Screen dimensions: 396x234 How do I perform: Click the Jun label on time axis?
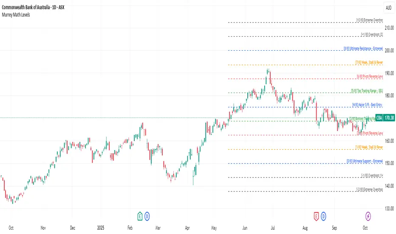(x=244, y=227)
